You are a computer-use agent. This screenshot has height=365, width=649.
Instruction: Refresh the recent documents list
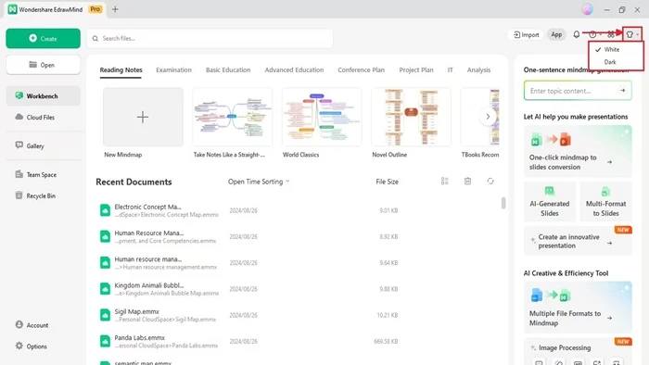click(x=490, y=181)
